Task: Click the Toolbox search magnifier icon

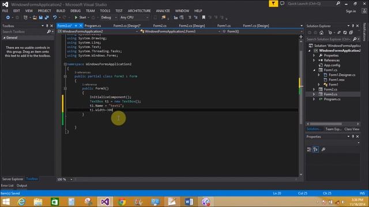Action: (x=48, y=32)
